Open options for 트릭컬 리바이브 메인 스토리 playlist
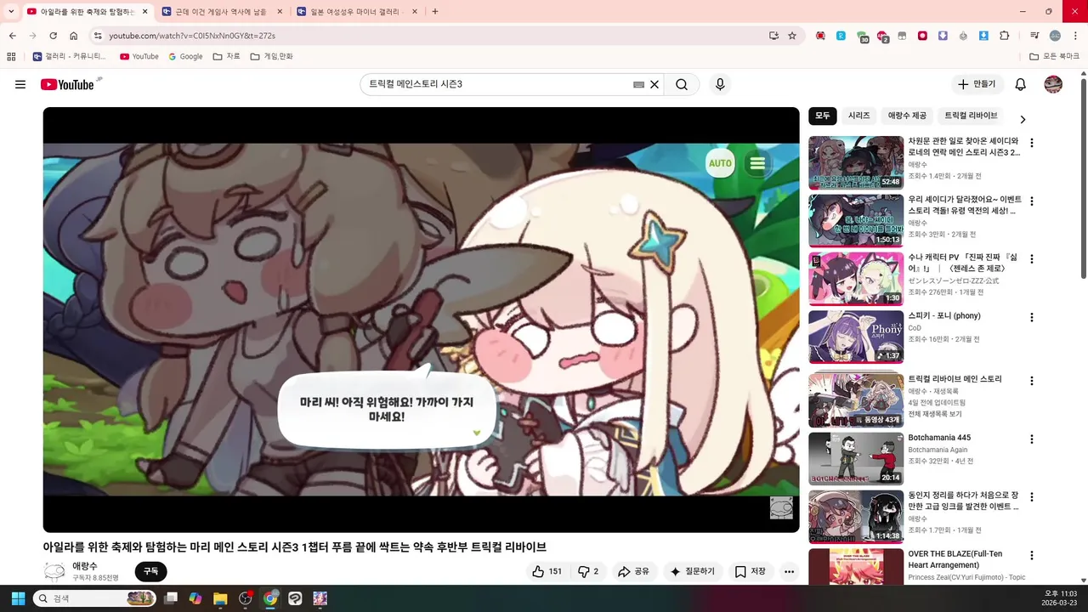Viewport: 1088px width, 612px height. pos(1032,381)
